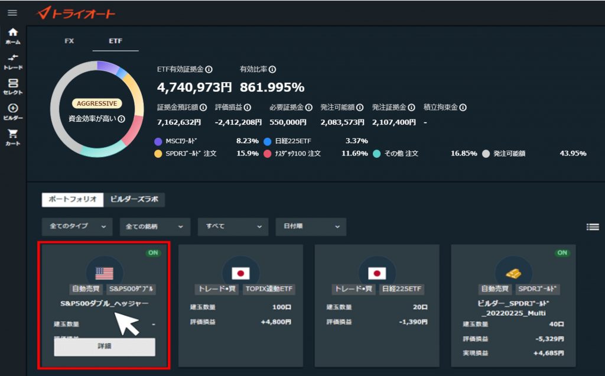Show info for ETF有効証拠金
Screen dimensions: 605x376
209,70
